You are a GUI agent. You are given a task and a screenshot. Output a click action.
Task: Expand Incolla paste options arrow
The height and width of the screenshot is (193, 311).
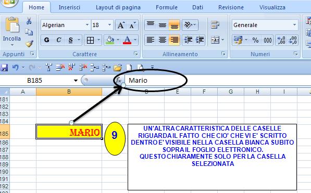pyautogui.click(x=12, y=45)
